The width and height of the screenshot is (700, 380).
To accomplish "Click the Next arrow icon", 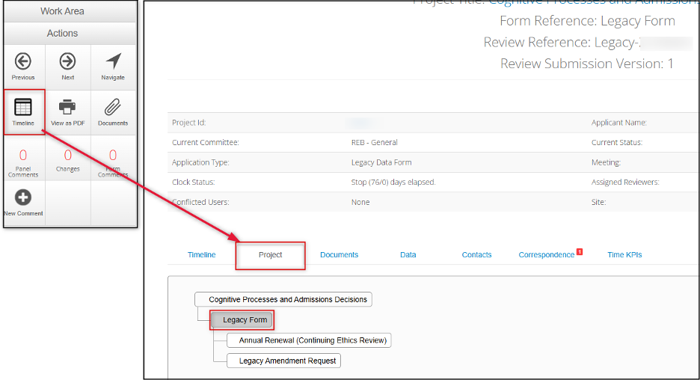I will pos(68,61).
